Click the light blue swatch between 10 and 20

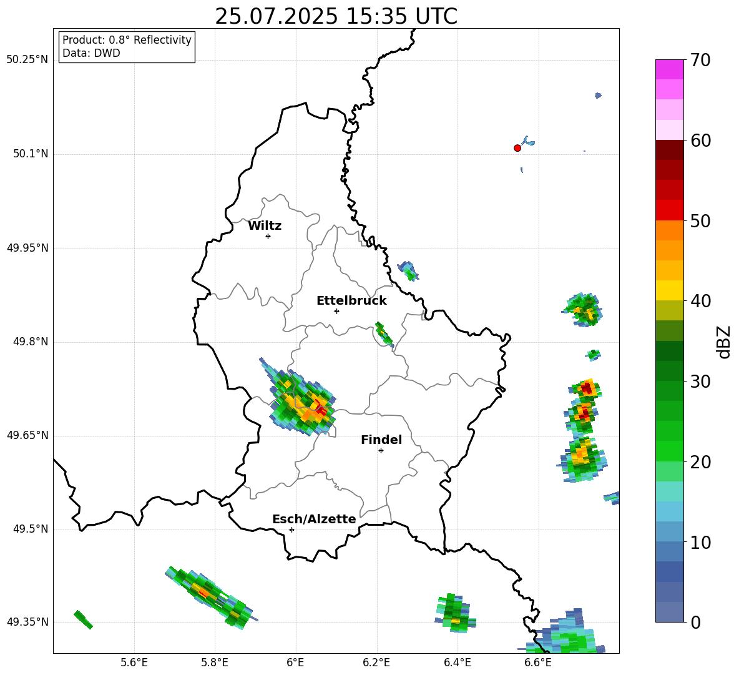[x=669, y=512]
